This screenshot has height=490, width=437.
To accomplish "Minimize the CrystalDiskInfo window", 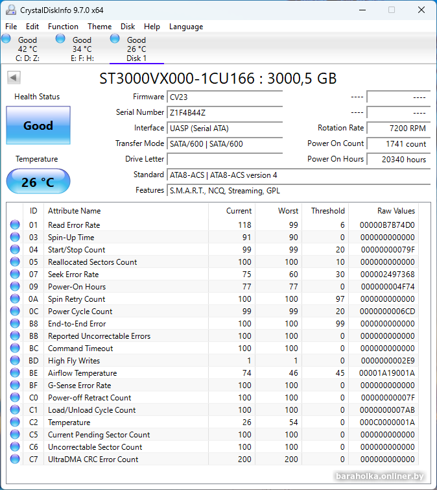I will tap(362, 10).
